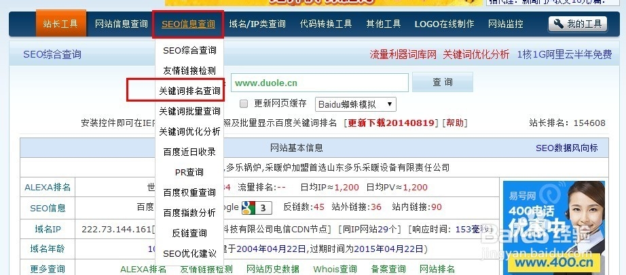
Task: Select 反链查询 in the menu
Action: pos(189,233)
